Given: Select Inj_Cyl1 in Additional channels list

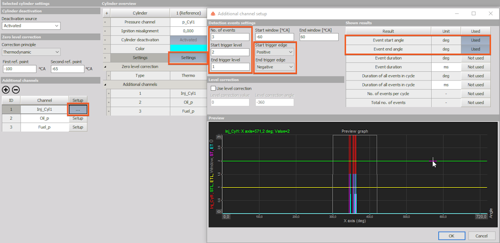Looking at the screenshot, I should pos(44,109).
